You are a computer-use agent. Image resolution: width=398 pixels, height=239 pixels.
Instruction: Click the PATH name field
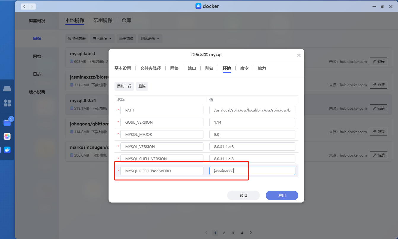(162, 110)
